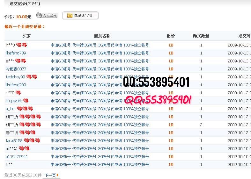251x179 pixels.
Task: Click the 给我留言 message button
Action: point(47,15)
